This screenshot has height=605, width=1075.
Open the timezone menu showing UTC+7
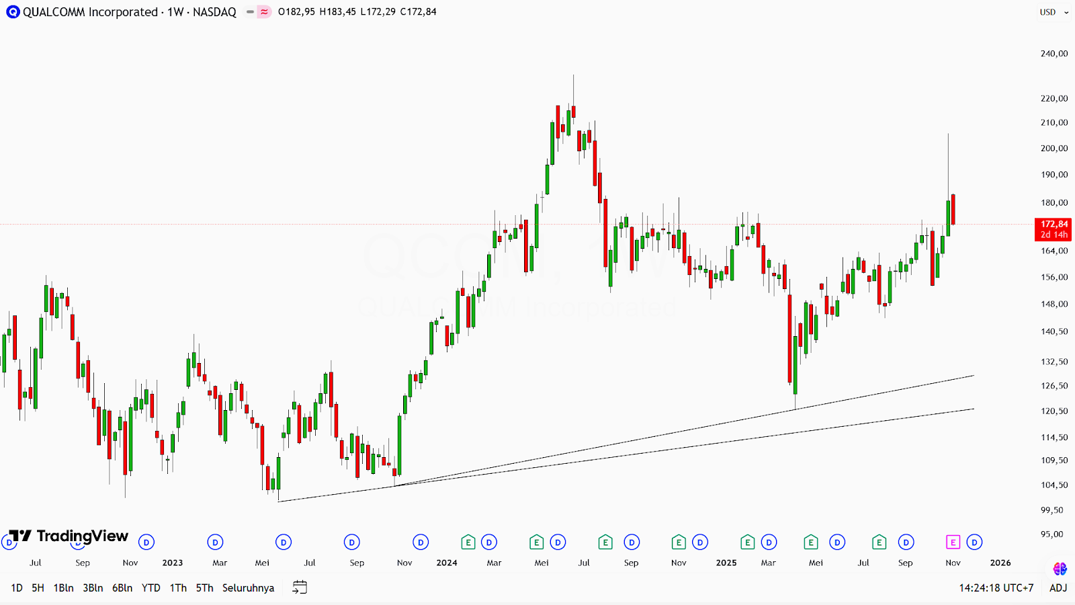coord(996,588)
